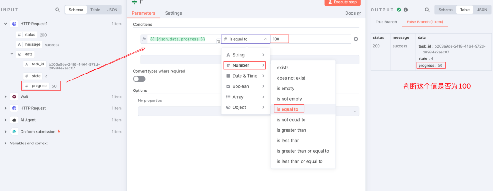Click the output info icon

(x=406, y=10)
